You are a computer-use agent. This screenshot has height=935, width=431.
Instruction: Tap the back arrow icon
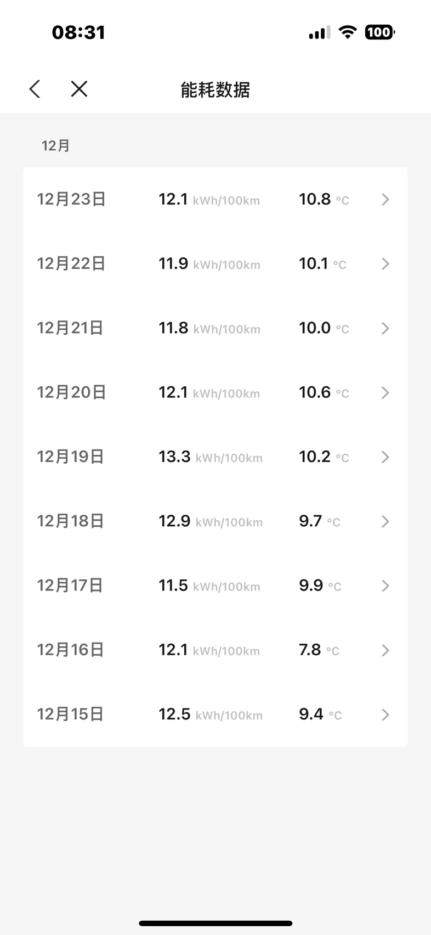(35, 89)
